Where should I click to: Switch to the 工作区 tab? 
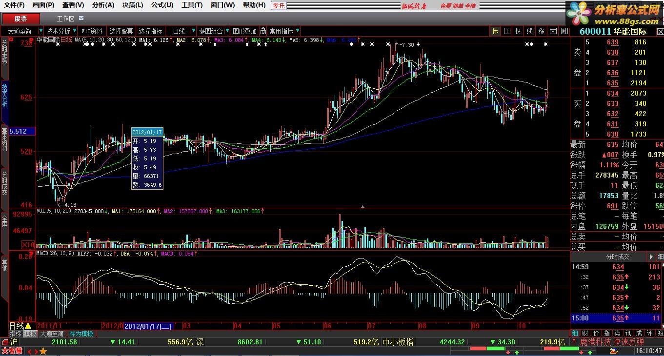coord(65,19)
